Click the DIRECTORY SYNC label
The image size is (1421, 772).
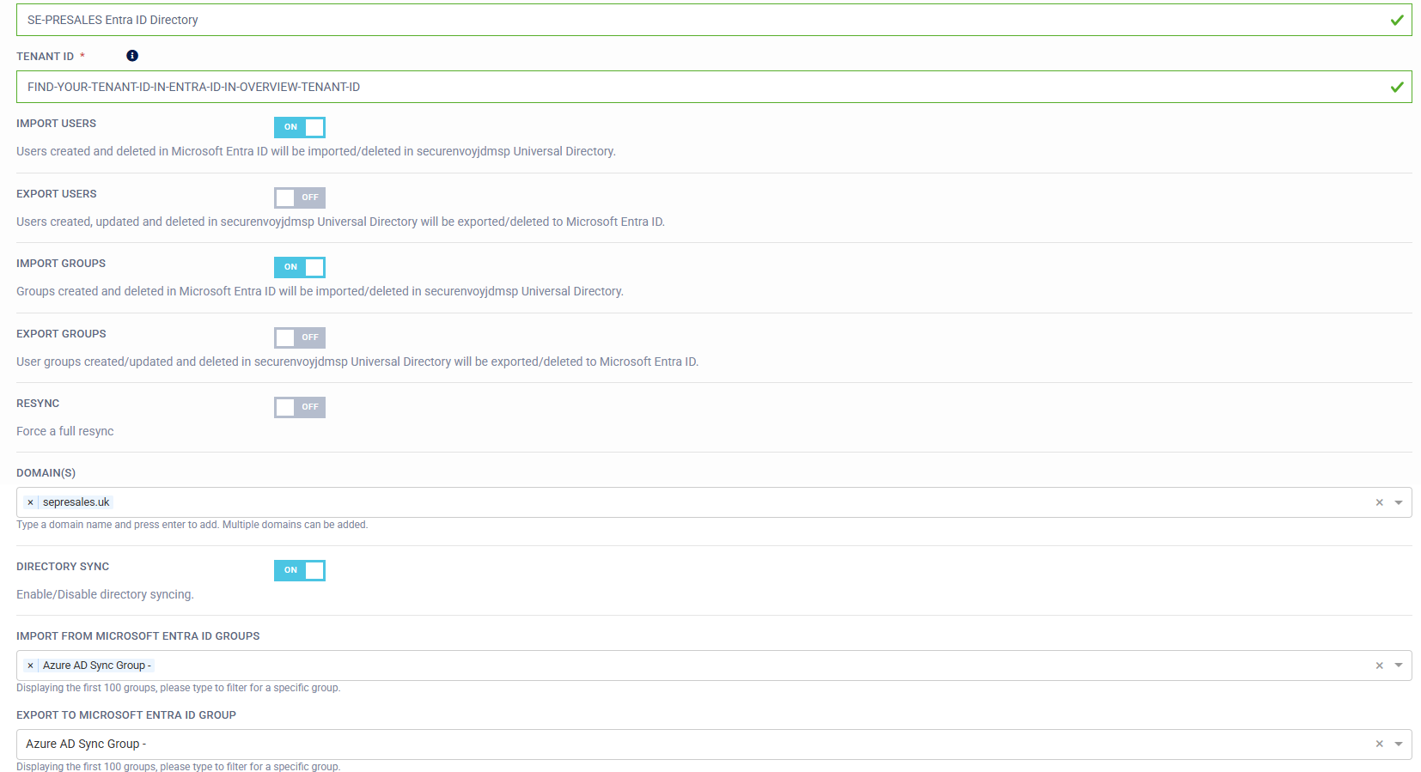pyautogui.click(x=63, y=567)
